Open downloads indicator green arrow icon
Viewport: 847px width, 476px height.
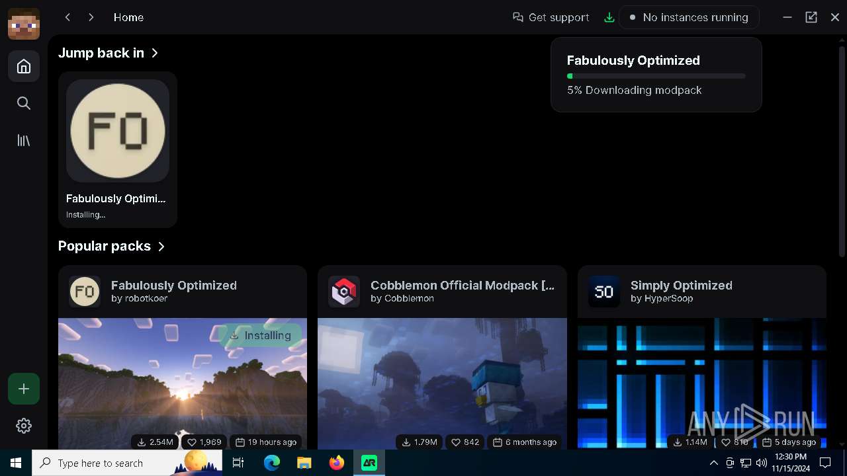tap(609, 18)
